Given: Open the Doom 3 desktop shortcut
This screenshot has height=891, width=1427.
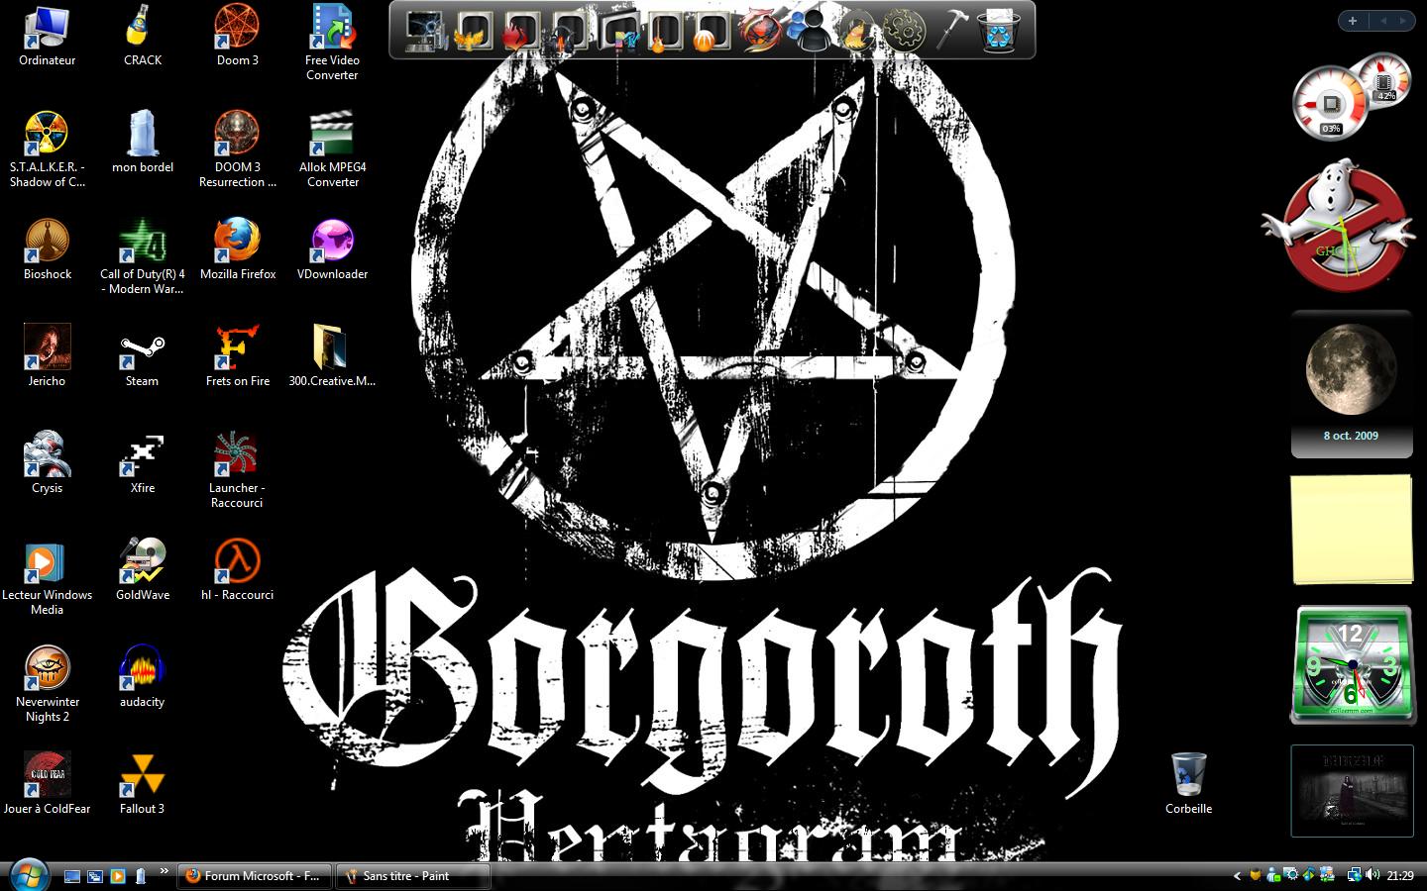Looking at the screenshot, I should pyautogui.click(x=237, y=30).
